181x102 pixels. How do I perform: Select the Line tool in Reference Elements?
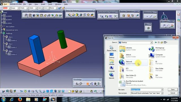click(x=151, y=16)
